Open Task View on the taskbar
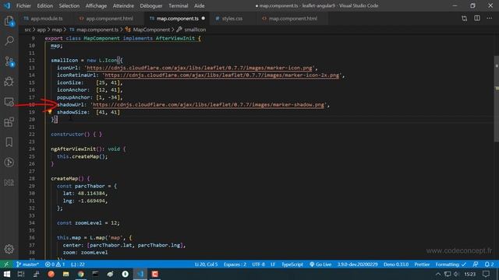Viewport: 499px width, 280px height. click(21, 274)
